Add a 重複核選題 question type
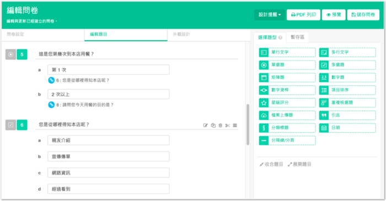The image size is (386, 201). [347, 103]
